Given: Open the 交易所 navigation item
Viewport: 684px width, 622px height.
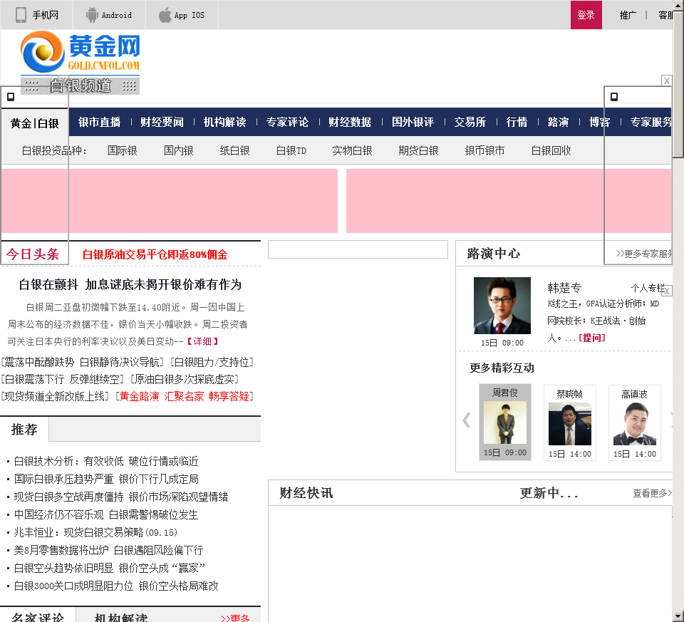Looking at the screenshot, I should coord(470,122).
